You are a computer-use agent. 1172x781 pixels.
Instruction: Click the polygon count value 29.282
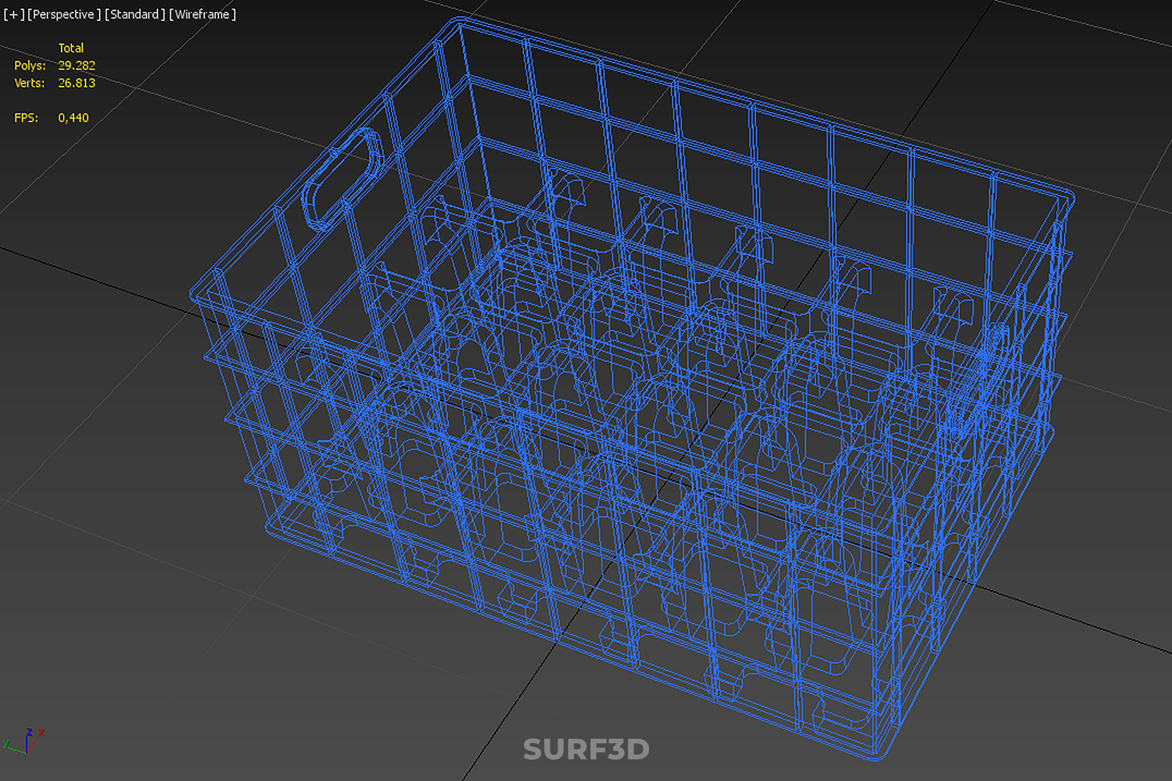pyautogui.click(x=76, y=65)
